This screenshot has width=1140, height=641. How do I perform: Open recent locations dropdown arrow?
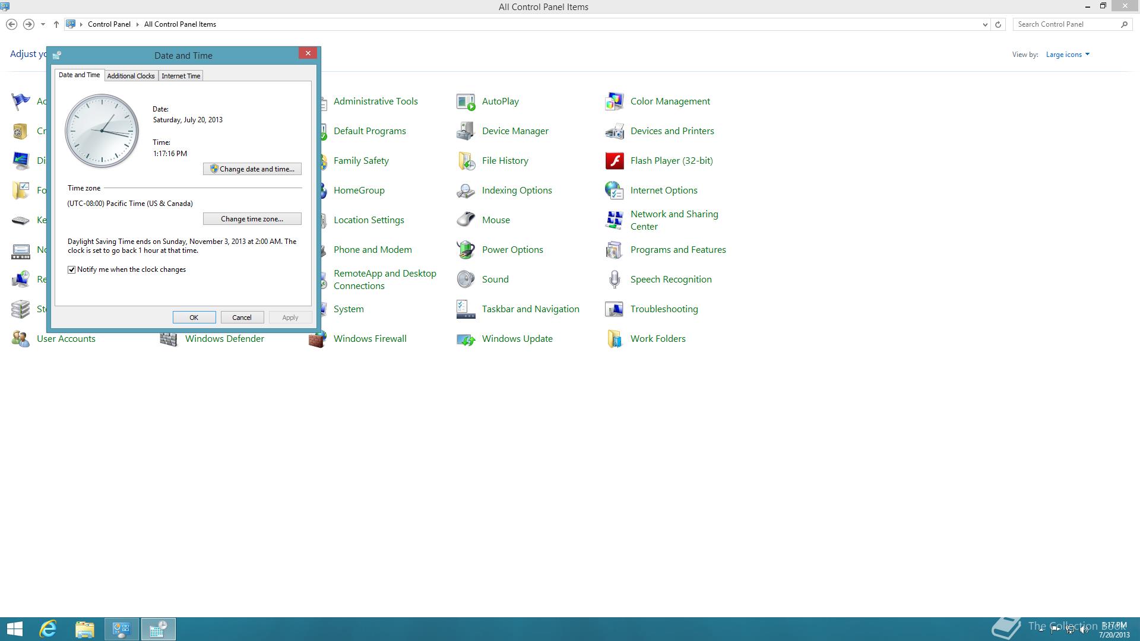click(x=43, y=24)
